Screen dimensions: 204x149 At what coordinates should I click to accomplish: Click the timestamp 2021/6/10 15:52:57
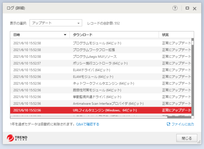27,63
